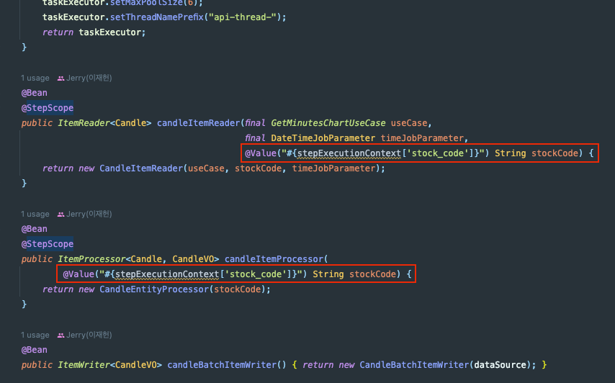Click DateTimeJobParameter parameter type

(323, 138)
